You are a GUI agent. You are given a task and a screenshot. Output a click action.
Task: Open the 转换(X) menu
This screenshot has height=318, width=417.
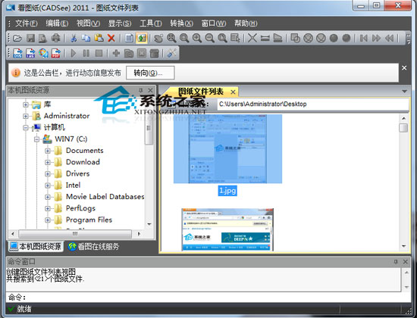click(182, 23)
